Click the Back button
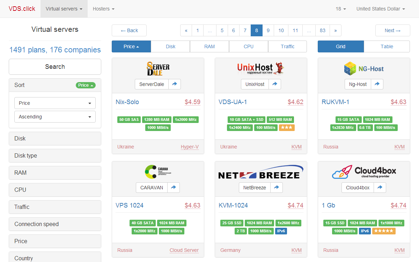Viewport: 419px width, 262px height. coord(129,30)
